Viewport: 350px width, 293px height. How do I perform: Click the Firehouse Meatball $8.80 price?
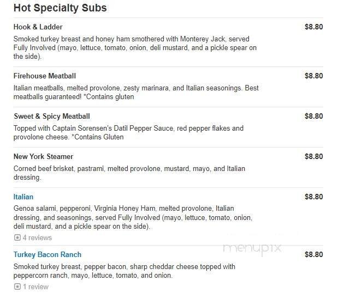313,76
